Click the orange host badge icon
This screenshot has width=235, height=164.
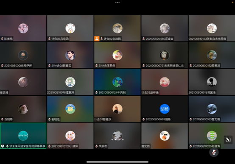[97, 39]
